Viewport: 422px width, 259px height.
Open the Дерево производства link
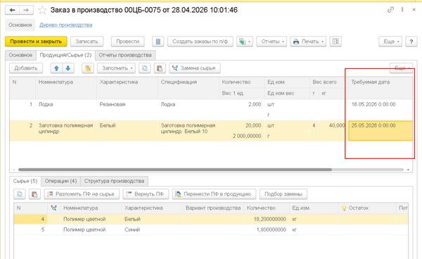(x=65, y=25)
